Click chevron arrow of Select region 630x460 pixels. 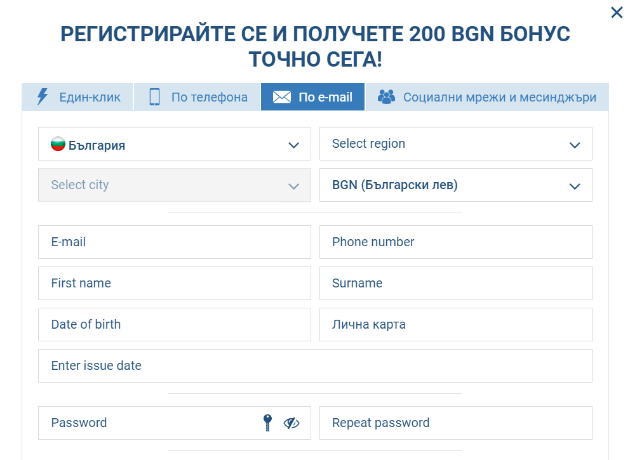click(575, 145)
